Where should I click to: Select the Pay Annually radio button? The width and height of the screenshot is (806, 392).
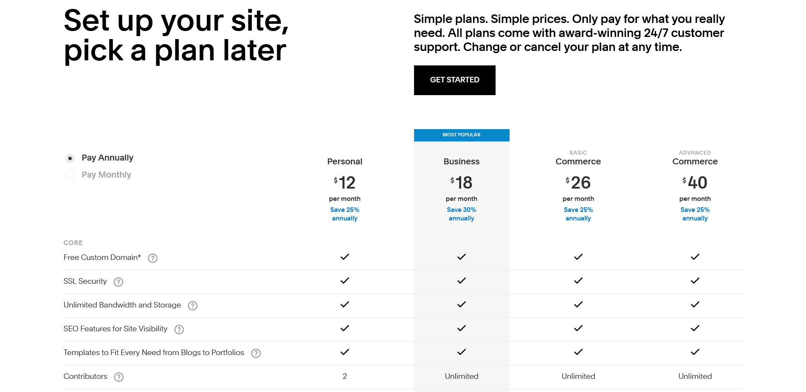(x=70, y=158)
